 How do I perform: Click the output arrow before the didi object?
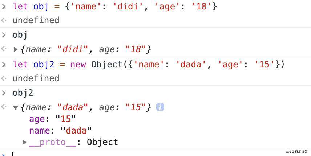pos(4,49)
